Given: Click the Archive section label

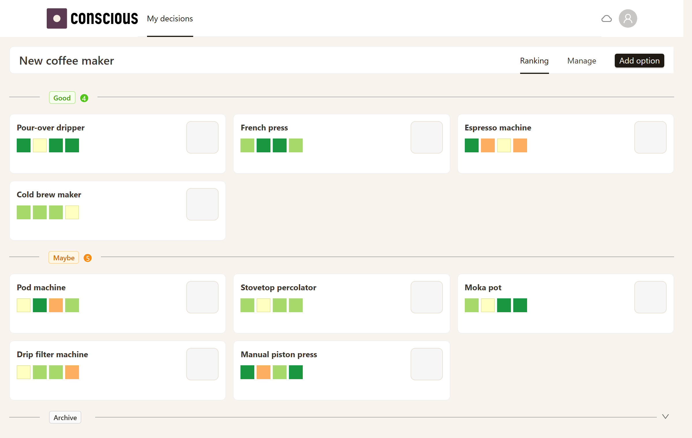Looking at the screenshot, I should [65, 418].
